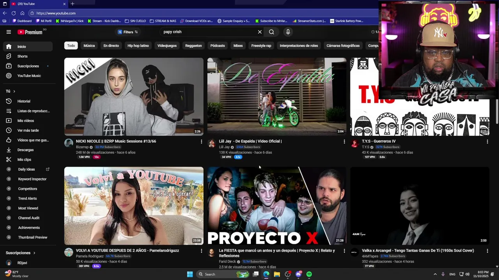
Task: Open options for Liil Jay video
Action: point(344,142)
